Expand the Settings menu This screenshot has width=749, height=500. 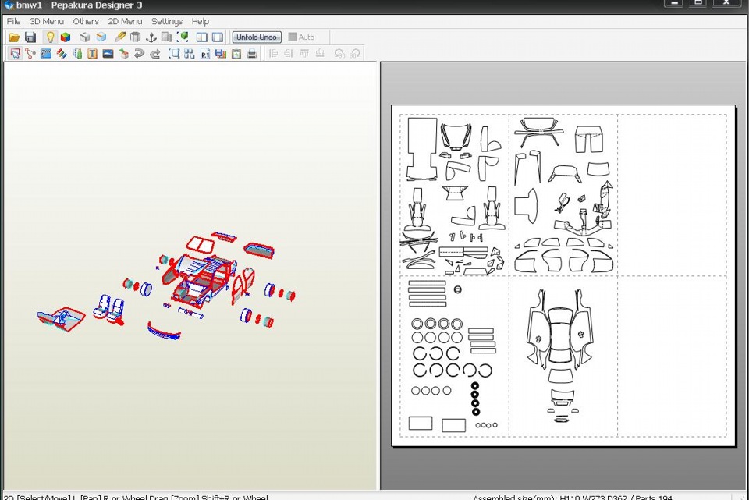click(x=167, y=21)
